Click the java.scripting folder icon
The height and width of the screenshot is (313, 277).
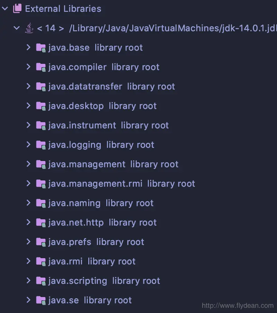41,281
